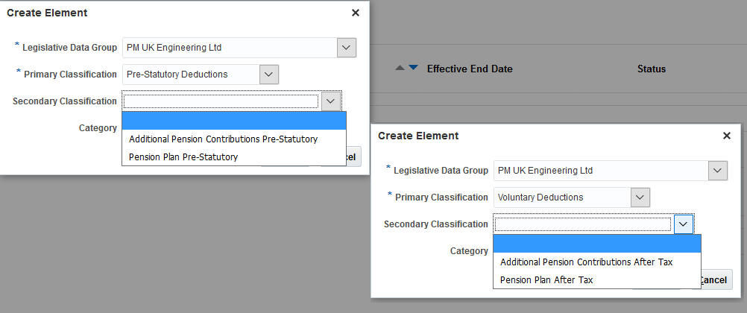Viewport: 747px width, 313px height.
Task: Click Secondary Classification text field in Pre-Statutory dialog
Action: coord(221,101)
